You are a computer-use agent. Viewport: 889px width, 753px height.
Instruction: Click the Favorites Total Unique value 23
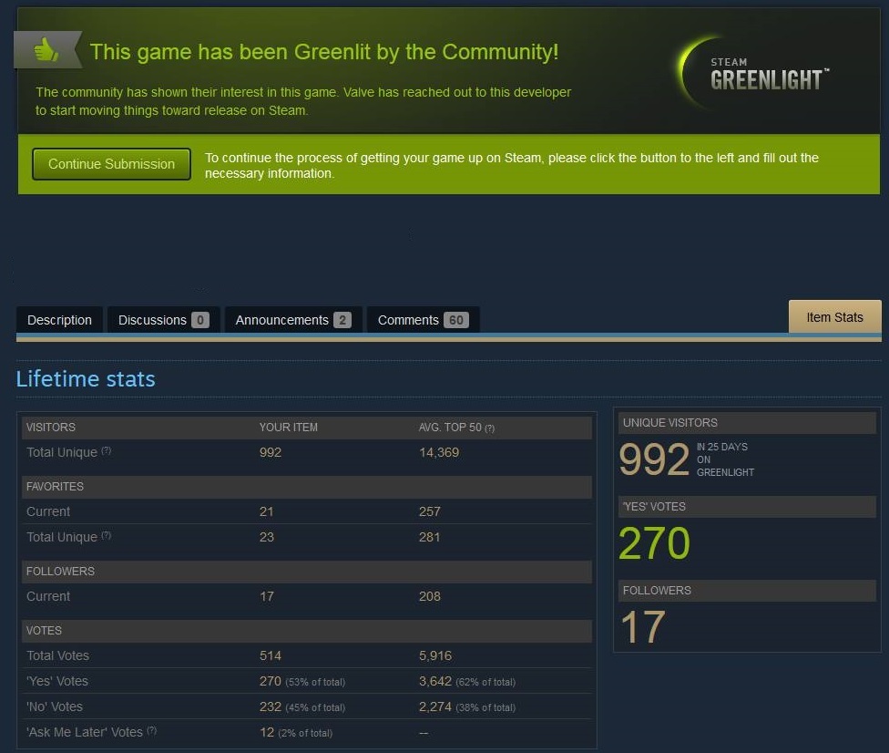click(x=267, y=537)
